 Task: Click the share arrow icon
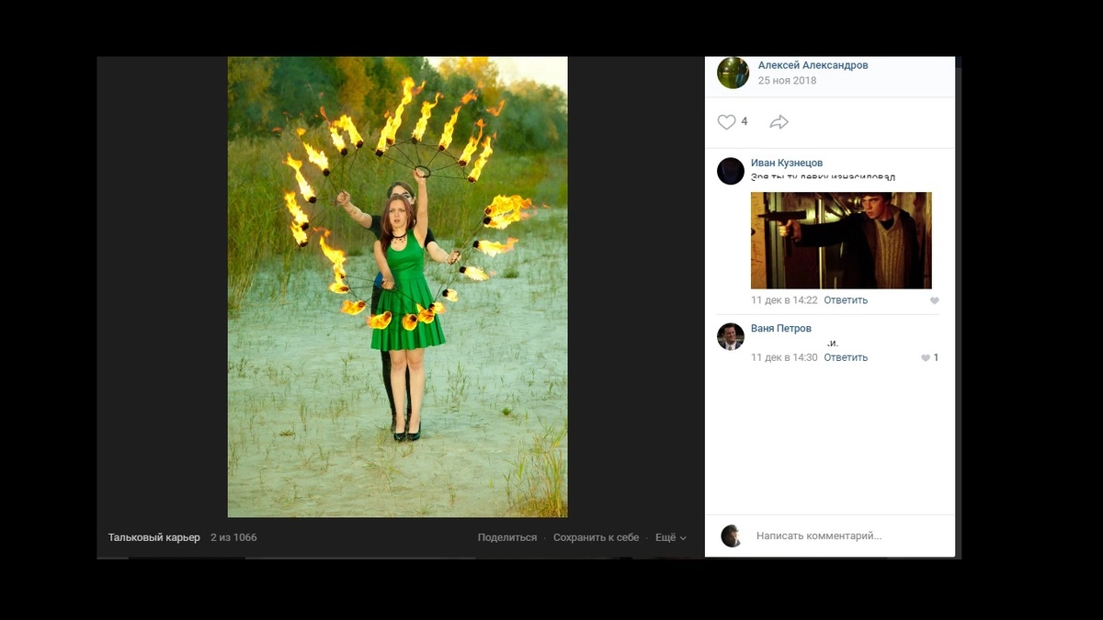coord(779,122)
